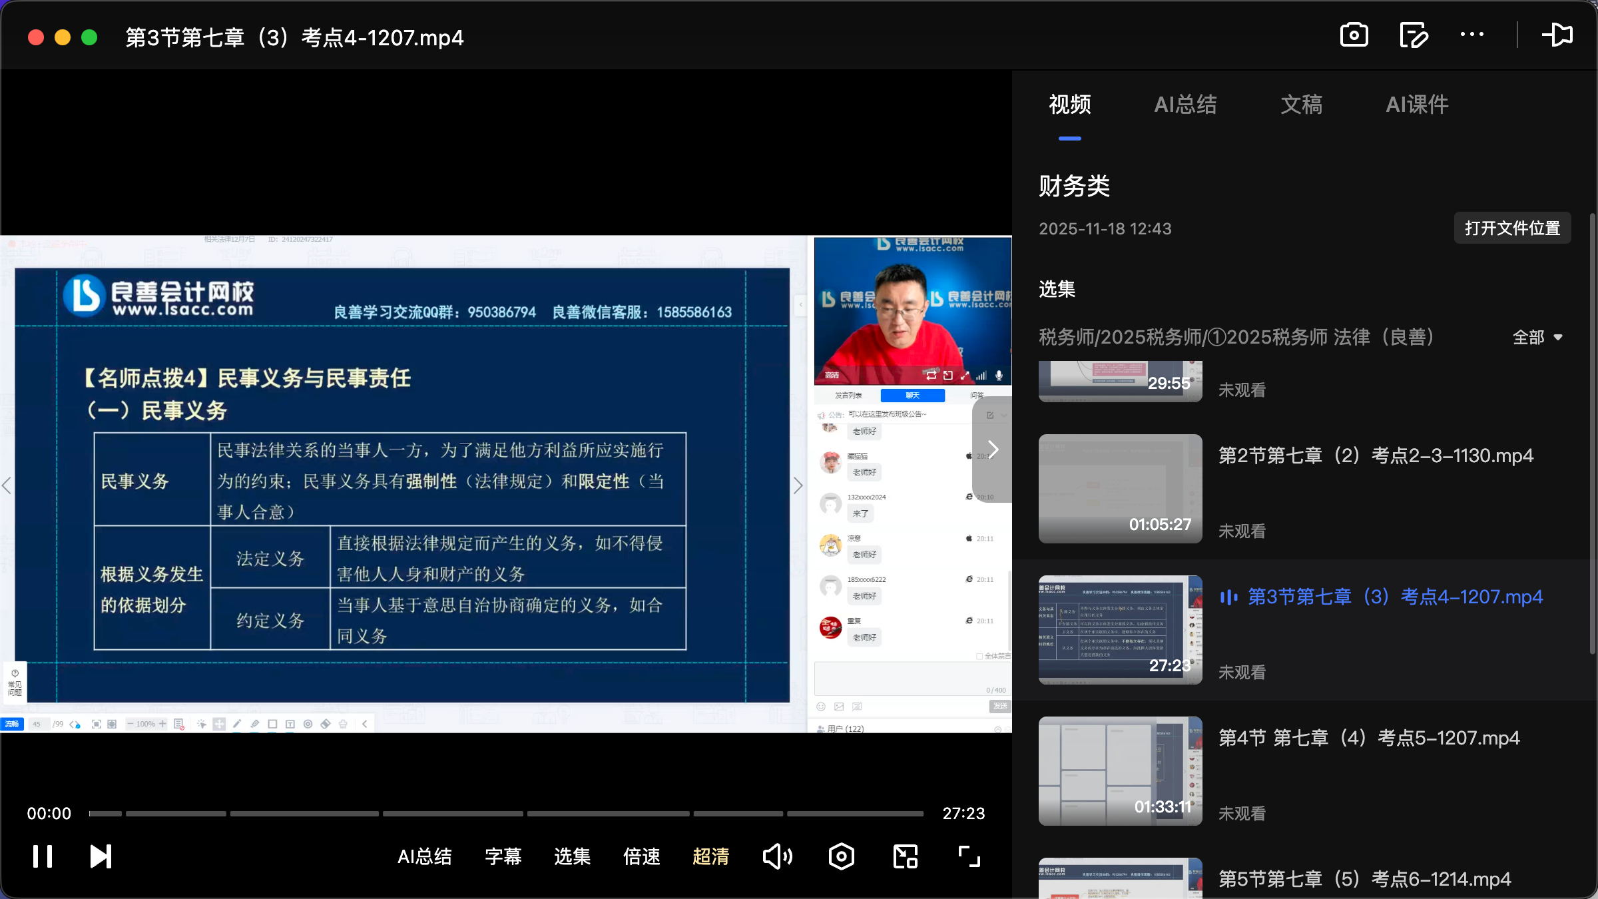Enter fullscreen with the expand icon
This screenshot has width=1598, height=899.
coord(968,856)
